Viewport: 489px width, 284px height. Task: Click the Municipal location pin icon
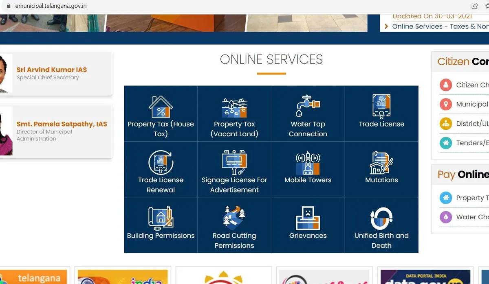[x=446, y=104]
